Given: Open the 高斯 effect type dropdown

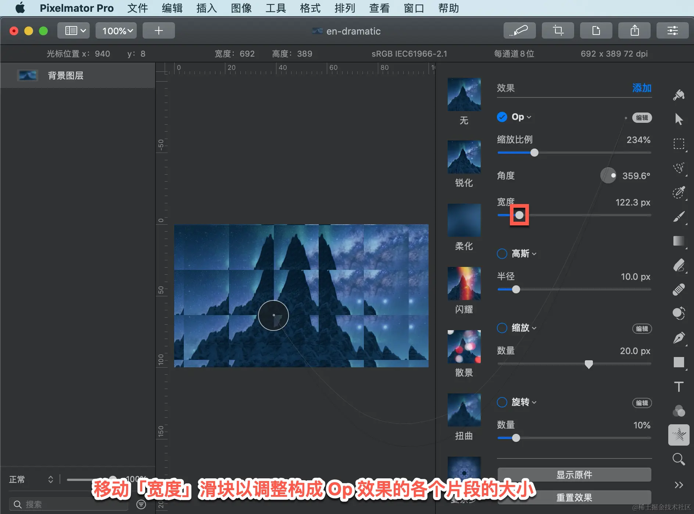Looking at the screenshot, I should (524, 254).
